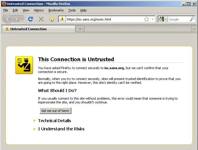This screenshot has height=150, width=198.
Task: Open the back/forward history dropdown arrow
Action: click(x=22, y=19)
